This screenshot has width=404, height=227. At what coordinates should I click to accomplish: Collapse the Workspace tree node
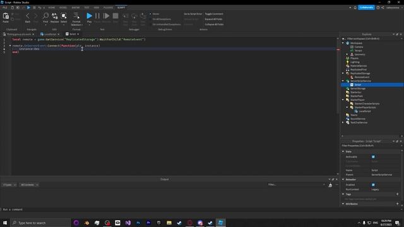343,44
